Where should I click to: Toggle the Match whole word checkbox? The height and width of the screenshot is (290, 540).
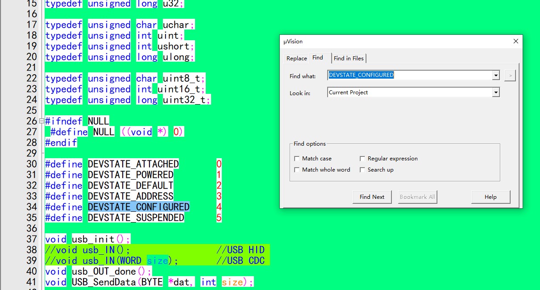click(297, 170)
